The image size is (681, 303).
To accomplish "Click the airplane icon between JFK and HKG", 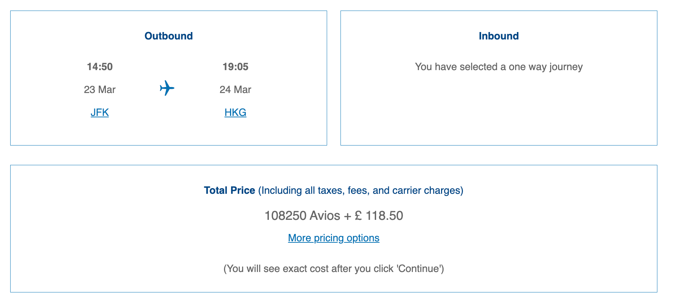I will pos(167,89).
